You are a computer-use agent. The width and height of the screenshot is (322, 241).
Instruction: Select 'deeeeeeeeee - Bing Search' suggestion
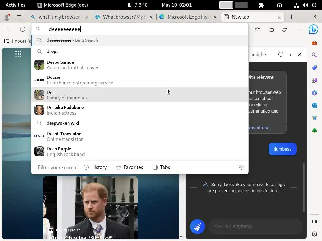click(140, 40)
